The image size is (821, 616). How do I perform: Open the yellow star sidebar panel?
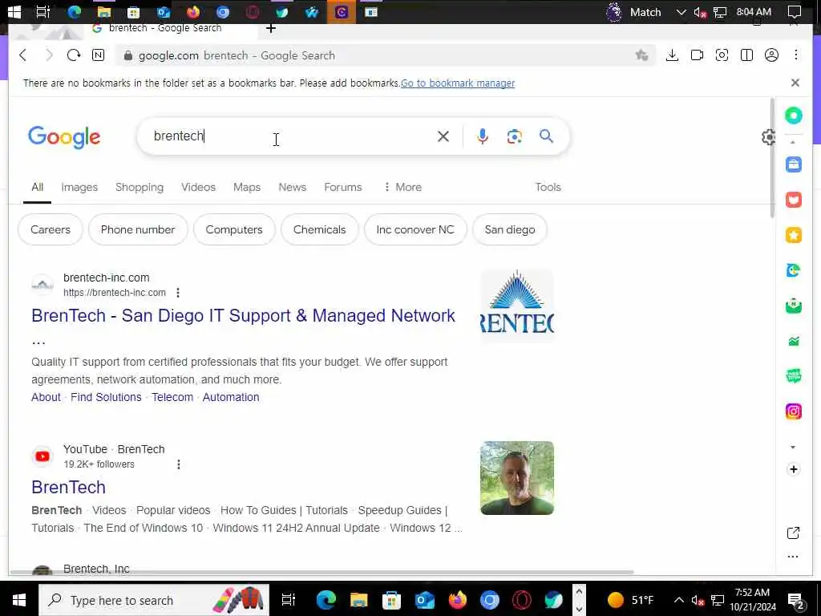793,235
